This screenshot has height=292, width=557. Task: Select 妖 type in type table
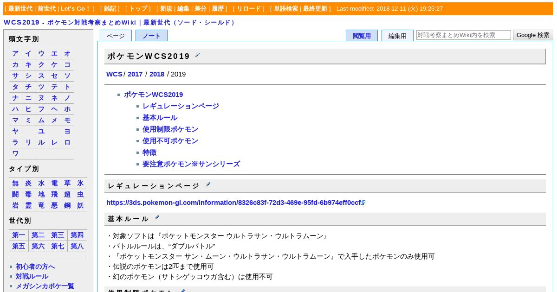click(x=80, y=206)
